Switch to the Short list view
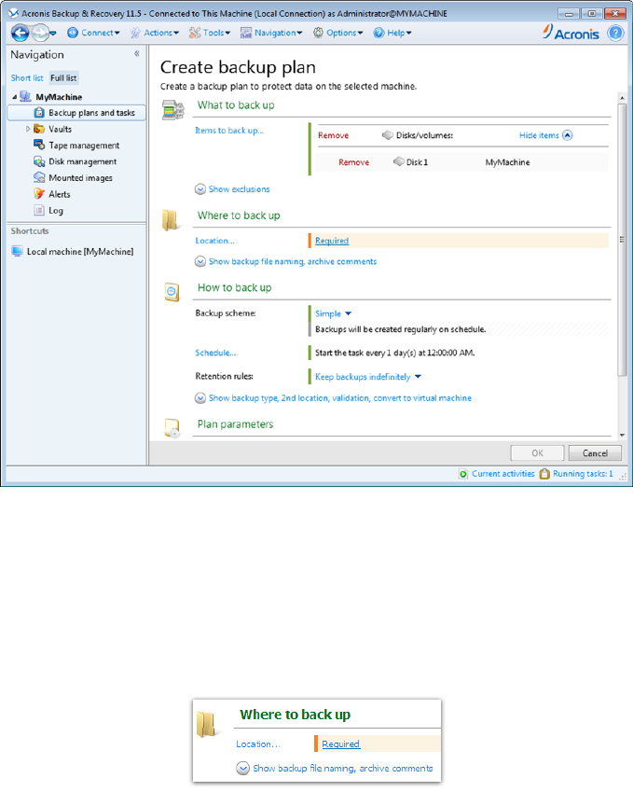Screen dimensions: 633x792 (27, 77)
